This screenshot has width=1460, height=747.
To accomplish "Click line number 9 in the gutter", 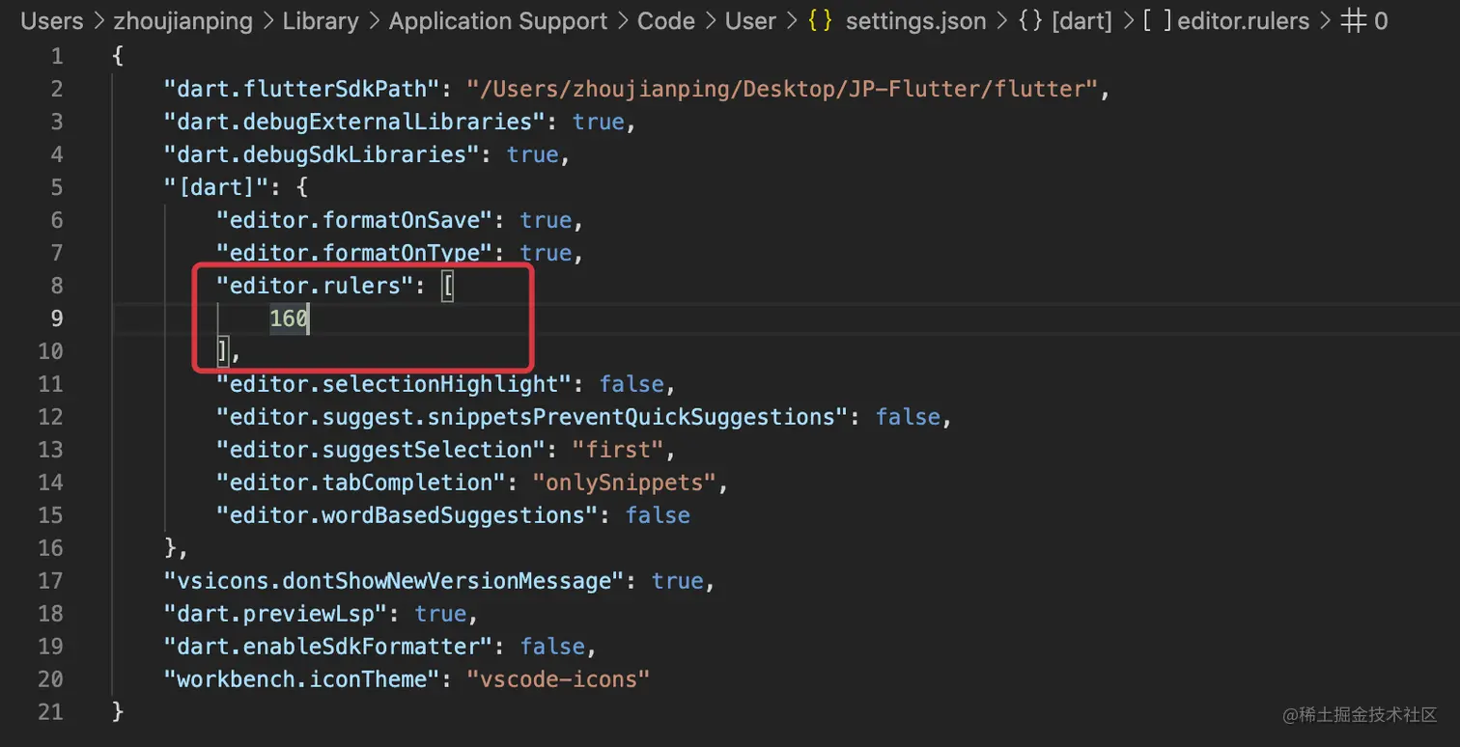I will point(56,318).
